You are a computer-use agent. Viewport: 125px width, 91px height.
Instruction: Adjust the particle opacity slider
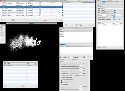pyautogui.click(x=70, y=69)
